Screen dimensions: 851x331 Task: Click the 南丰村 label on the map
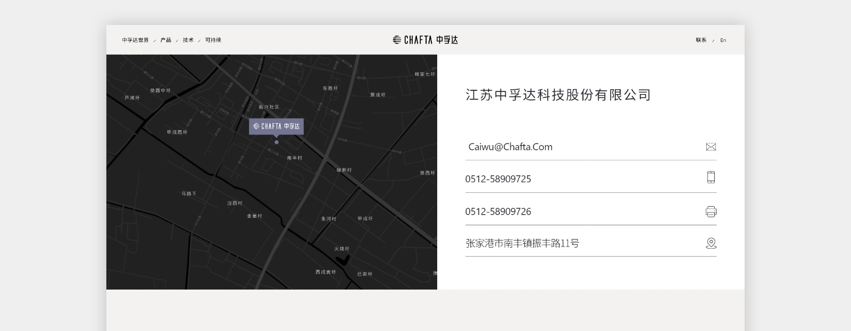[x=294, y=158]
